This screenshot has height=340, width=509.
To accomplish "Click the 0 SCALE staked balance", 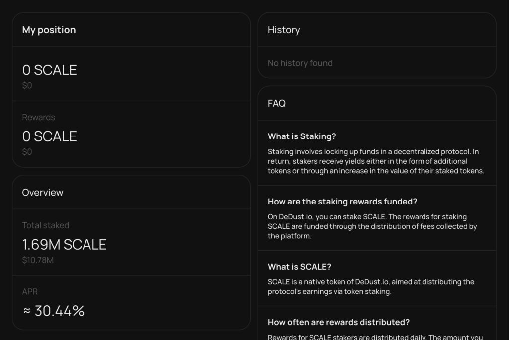I will pyautogui.click(x=49, y=70).
